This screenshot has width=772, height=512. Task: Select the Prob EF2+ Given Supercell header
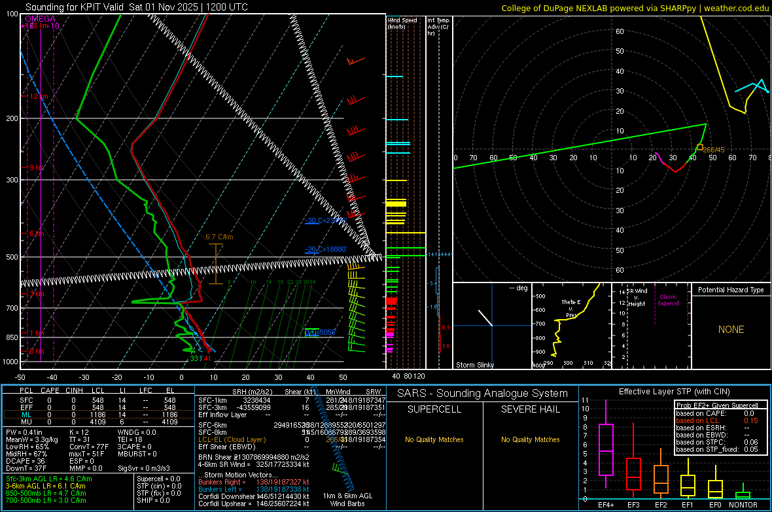click(717, 405)
